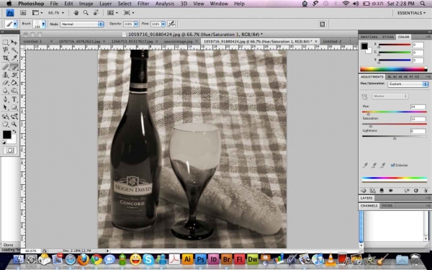The width and height of the screenshot is (432, 270).
Task: Open the Arrange Documents dropdown
Action: pos(112,13)
